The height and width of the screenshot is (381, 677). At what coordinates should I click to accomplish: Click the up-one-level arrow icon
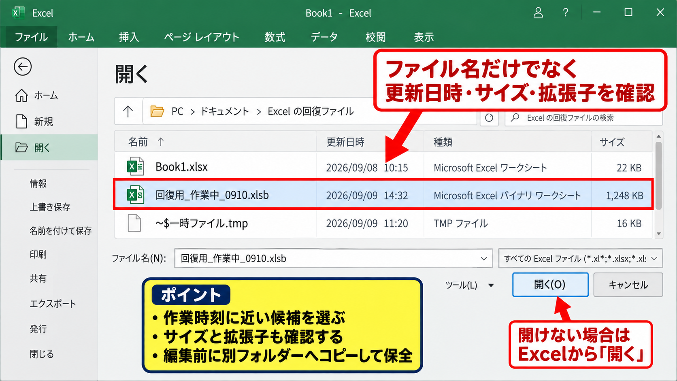point(128,111)
